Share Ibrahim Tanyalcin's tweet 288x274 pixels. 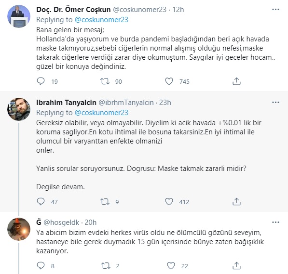click(x=236, y=201)
